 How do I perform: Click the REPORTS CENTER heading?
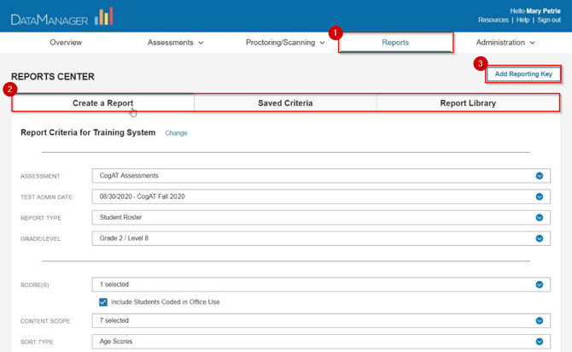53,77
